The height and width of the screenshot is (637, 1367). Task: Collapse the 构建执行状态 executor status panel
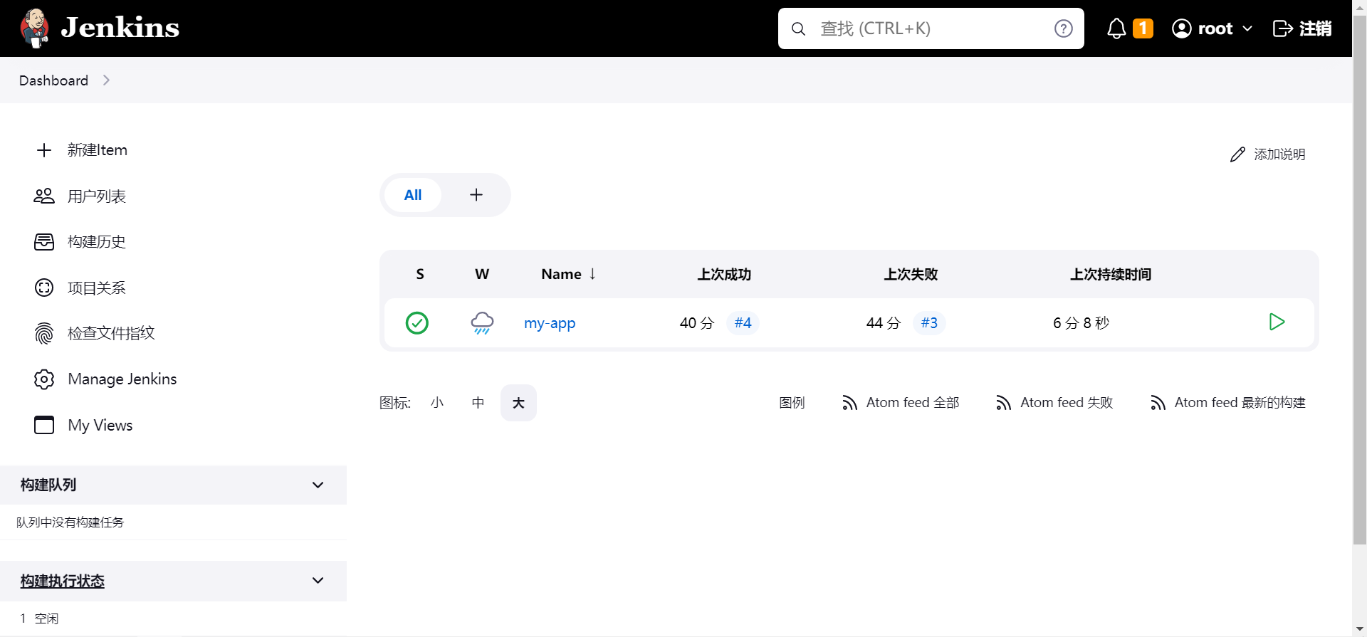(318, 581)
